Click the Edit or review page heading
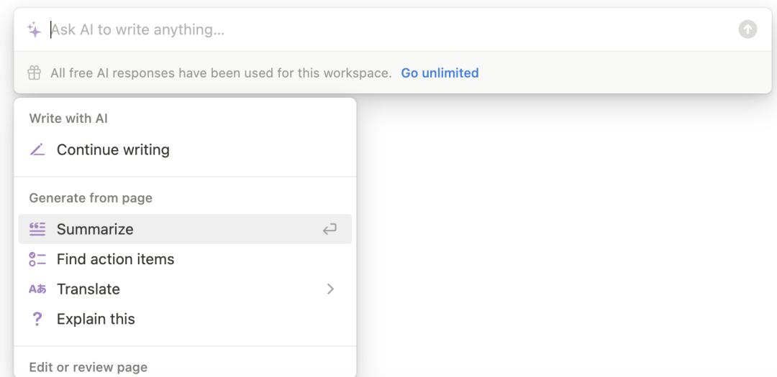The image size is (777, 377). point(88,367)
